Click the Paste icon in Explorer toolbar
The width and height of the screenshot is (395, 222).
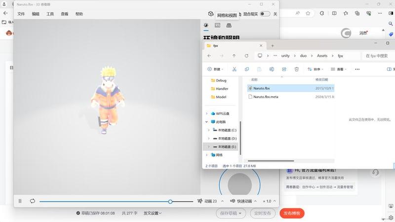tap(259, 69)
